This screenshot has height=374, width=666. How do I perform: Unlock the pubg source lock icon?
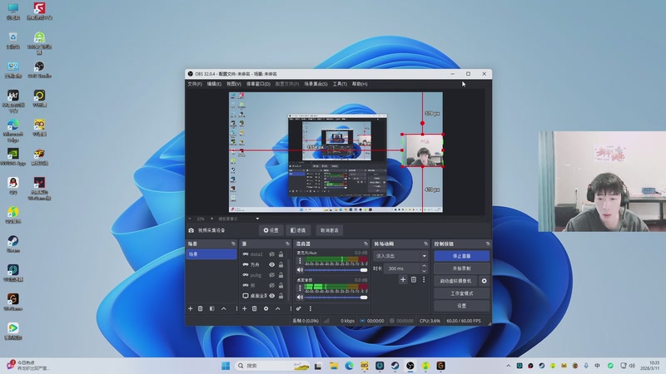click(x=281, y=275)
